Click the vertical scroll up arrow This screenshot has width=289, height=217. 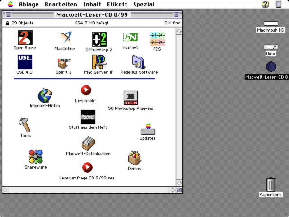[x=179, y=31]
